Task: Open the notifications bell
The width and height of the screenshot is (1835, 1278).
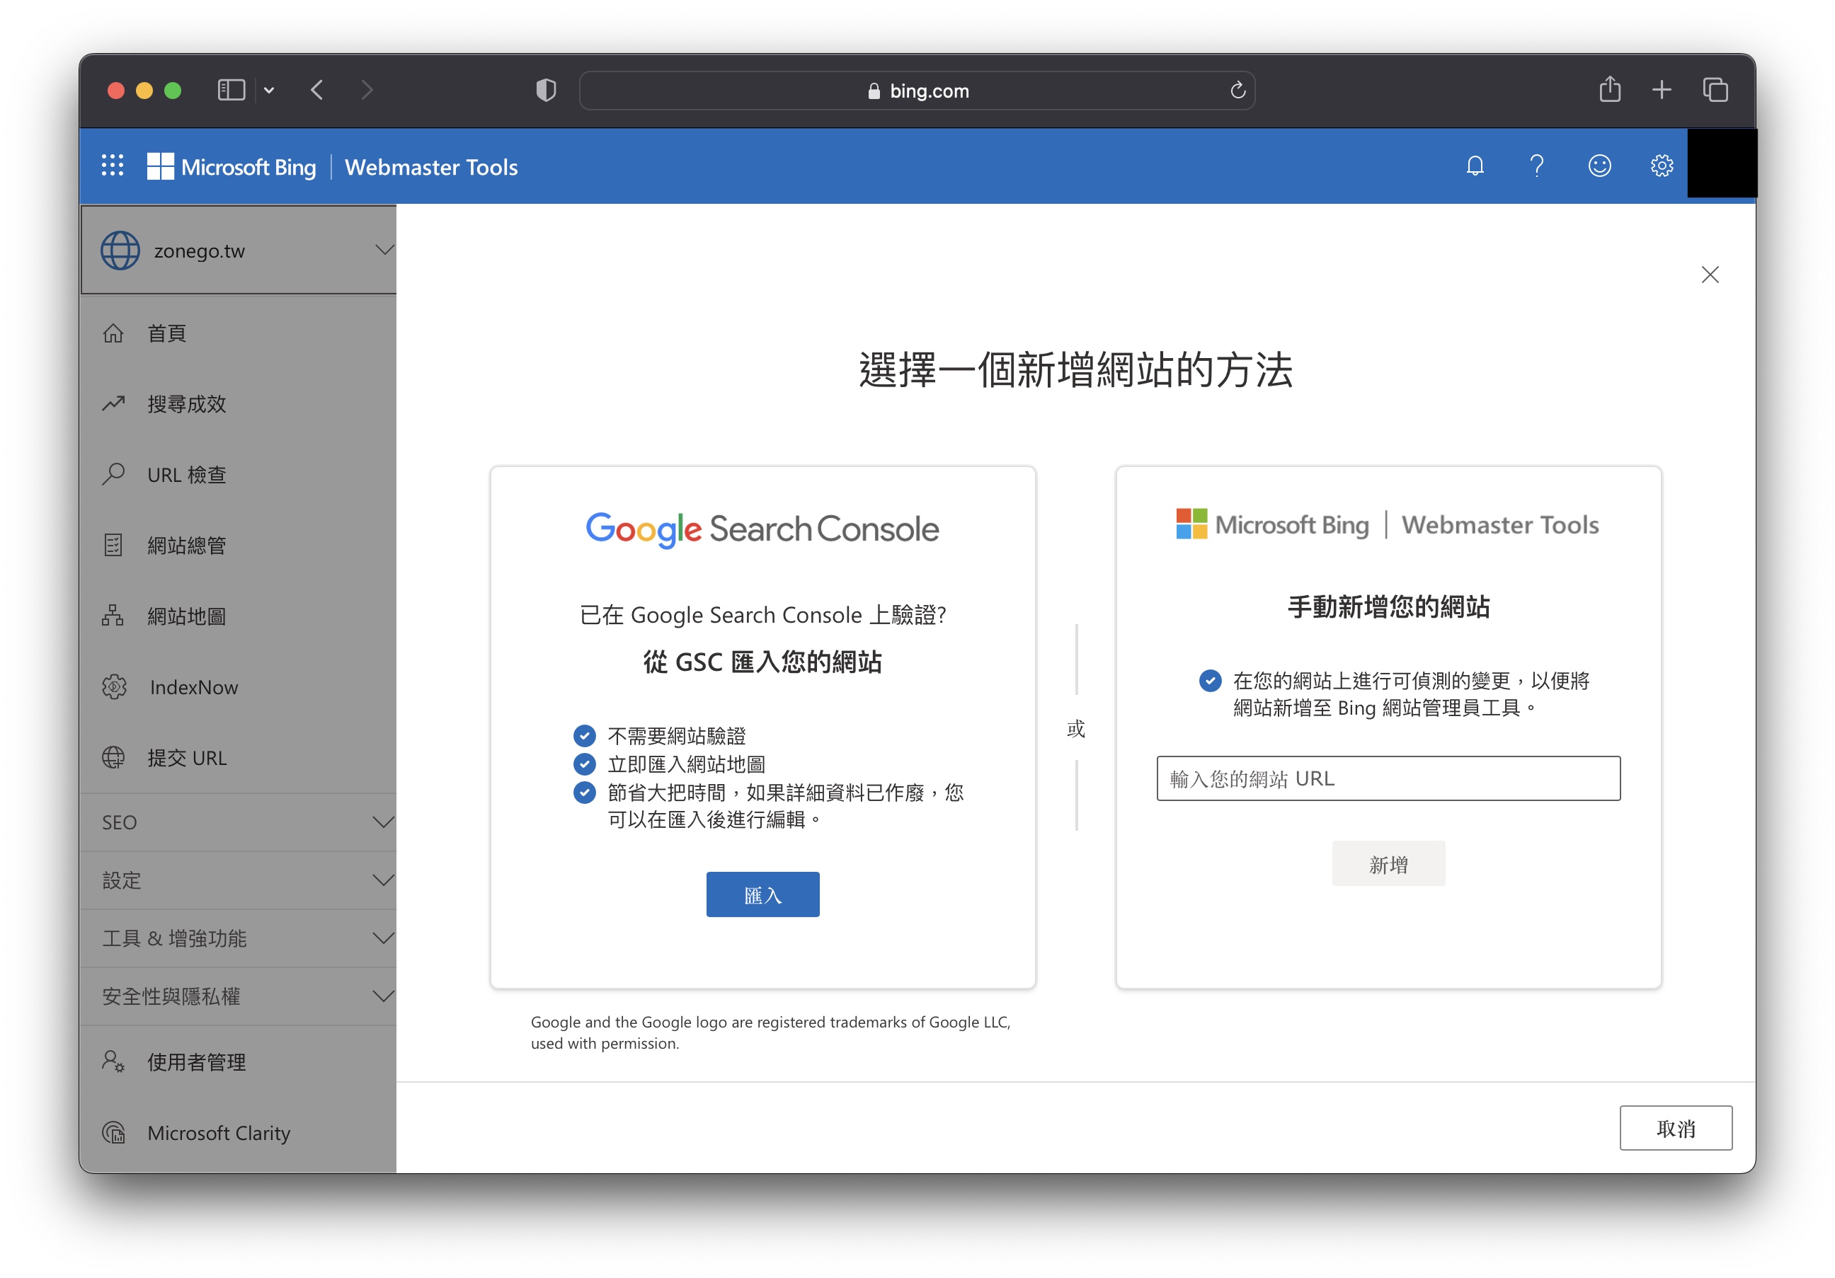Action: 1475,166
